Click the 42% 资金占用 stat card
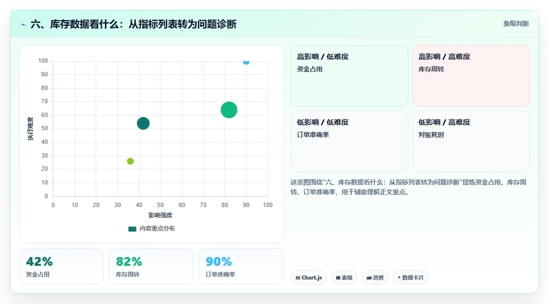This screenshot has height=304, width=549. (x=62, y=267)
